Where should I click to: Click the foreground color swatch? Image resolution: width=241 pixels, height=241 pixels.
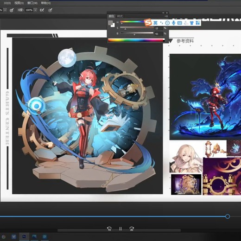(110, 23)
